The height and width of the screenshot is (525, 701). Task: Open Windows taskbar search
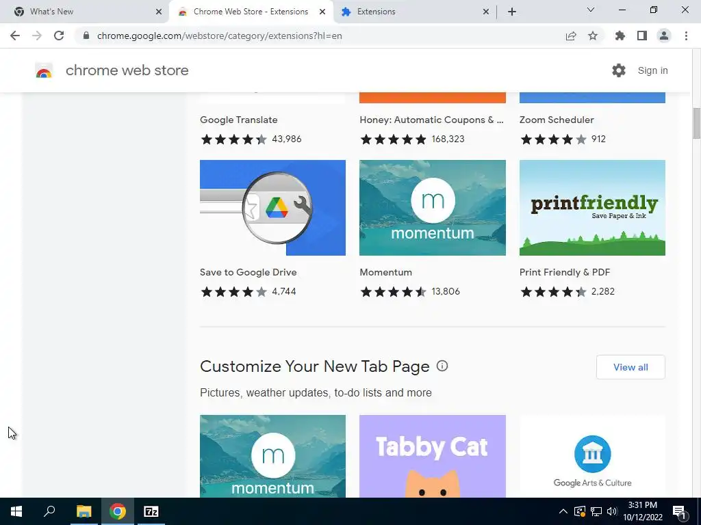click(x=49, y=511)
